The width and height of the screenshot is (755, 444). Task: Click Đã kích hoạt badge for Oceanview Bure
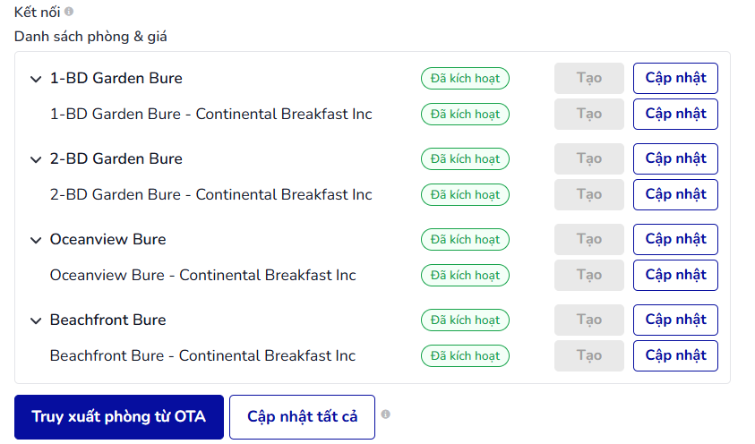click(465, 239)
